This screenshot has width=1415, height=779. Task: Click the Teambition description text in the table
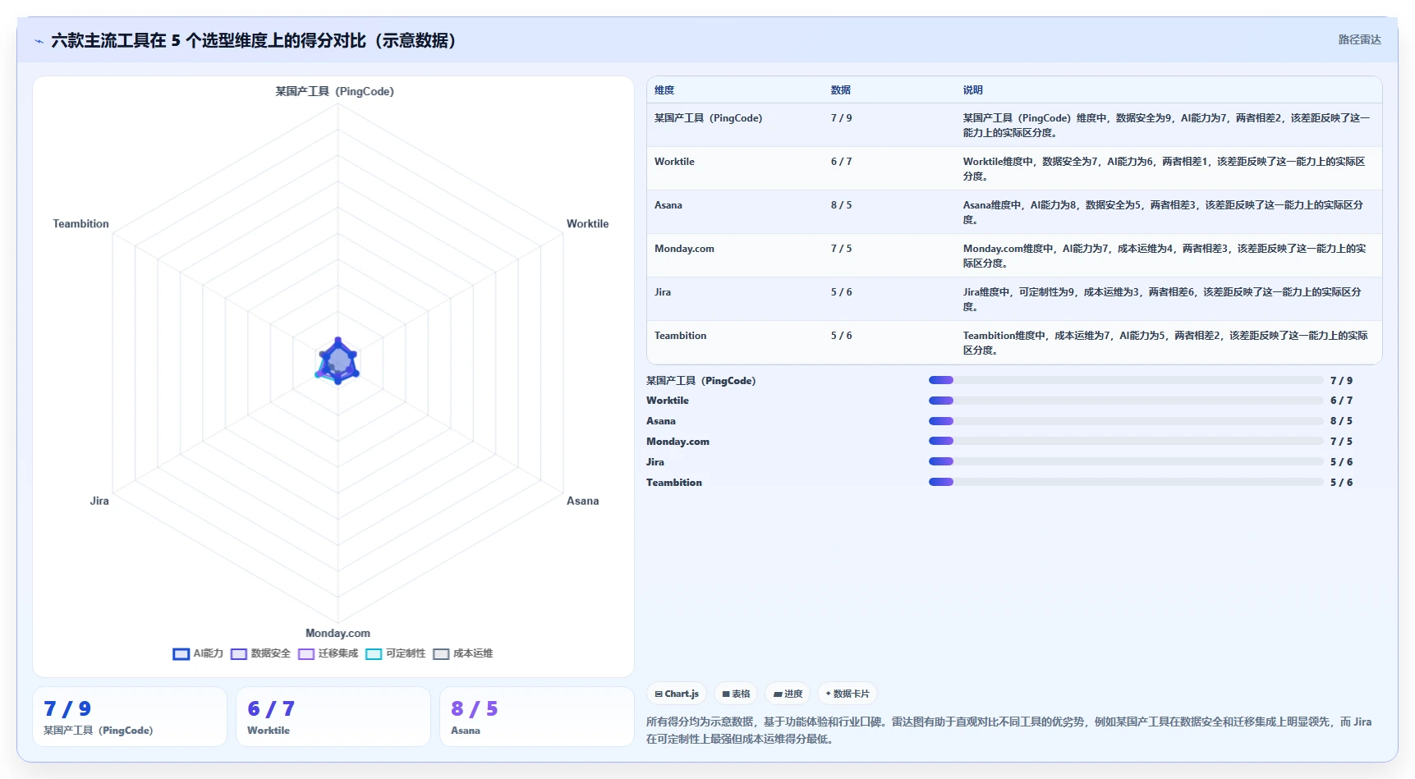[1165, 343]
